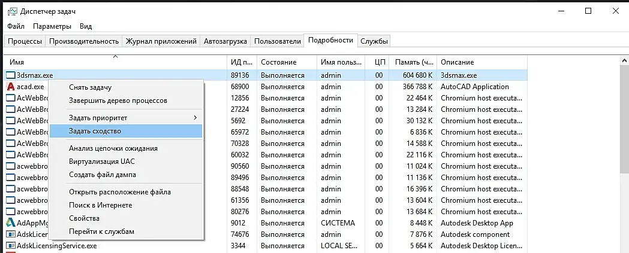Click the AdAppMgr Autodesk app icon

click(11, 223)
